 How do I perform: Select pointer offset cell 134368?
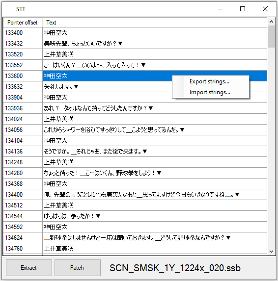tap(23, 184)
